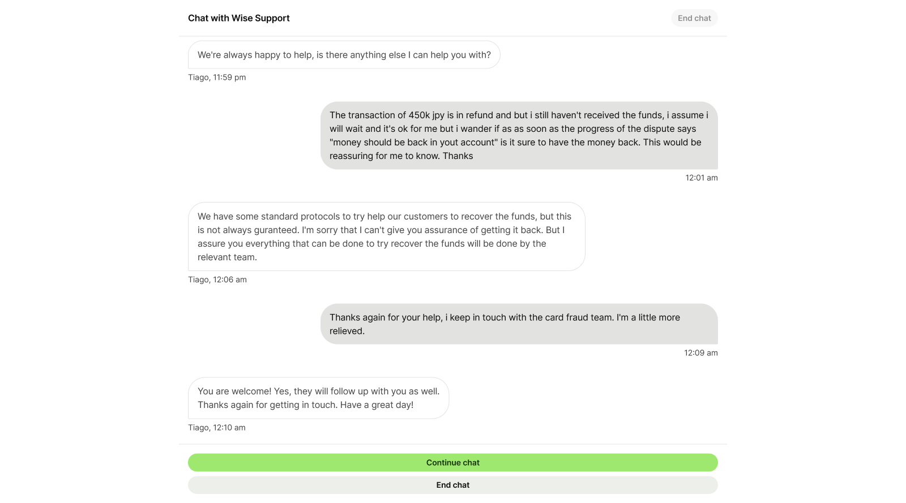Click the 'card fraud team' message bubble
This screenshot has height=503, width=906.
coord(519,324)
